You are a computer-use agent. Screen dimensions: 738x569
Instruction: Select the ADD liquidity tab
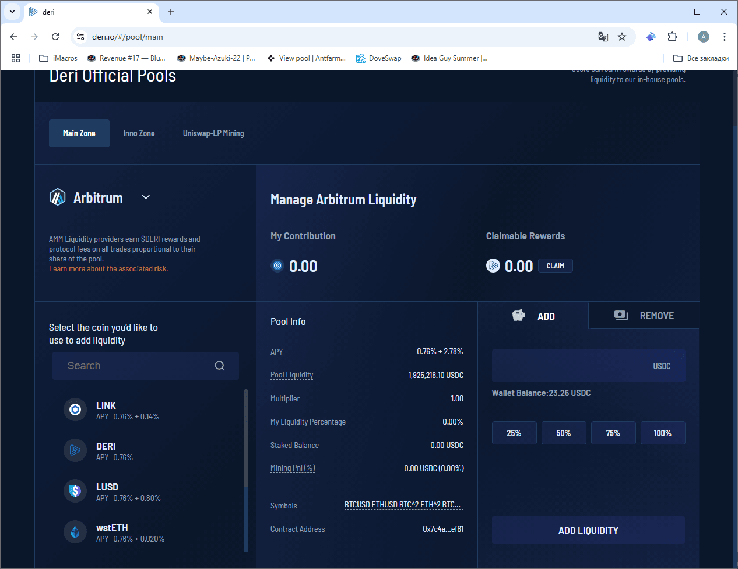533,316
